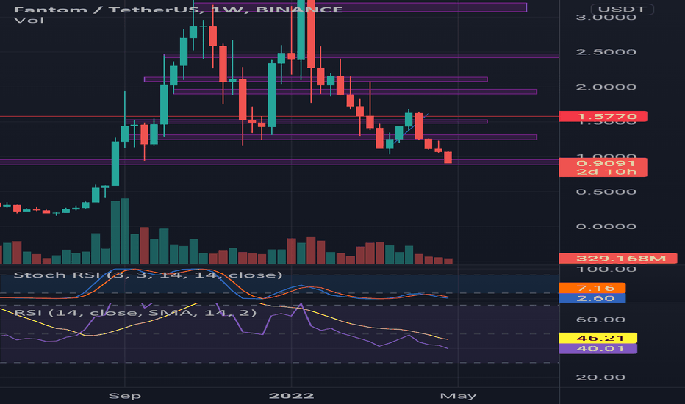
Task: Click the blue 2.60 Stoch RSI value
Action: (592, 298)
